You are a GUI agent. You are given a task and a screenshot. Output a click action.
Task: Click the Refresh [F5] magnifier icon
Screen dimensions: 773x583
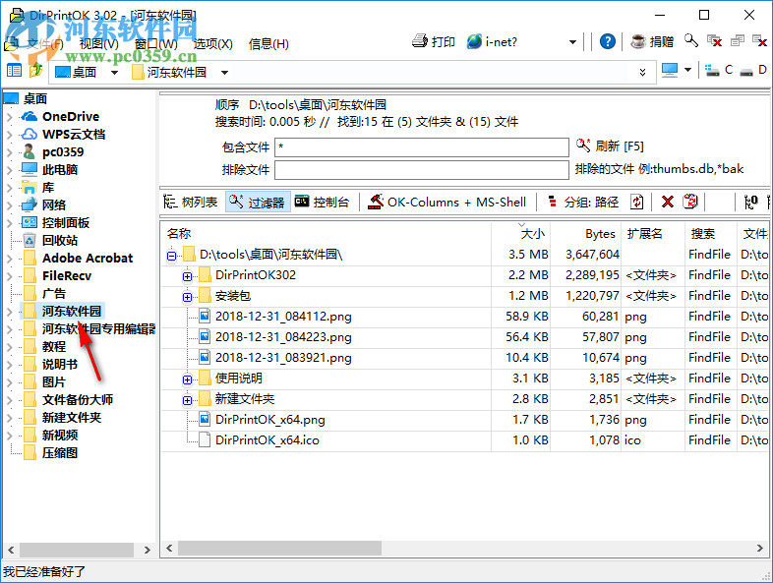583,146
